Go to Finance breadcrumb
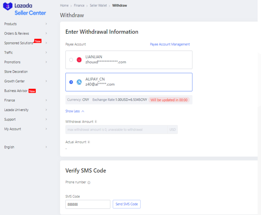261x215 pixels. tap(79, 5)
